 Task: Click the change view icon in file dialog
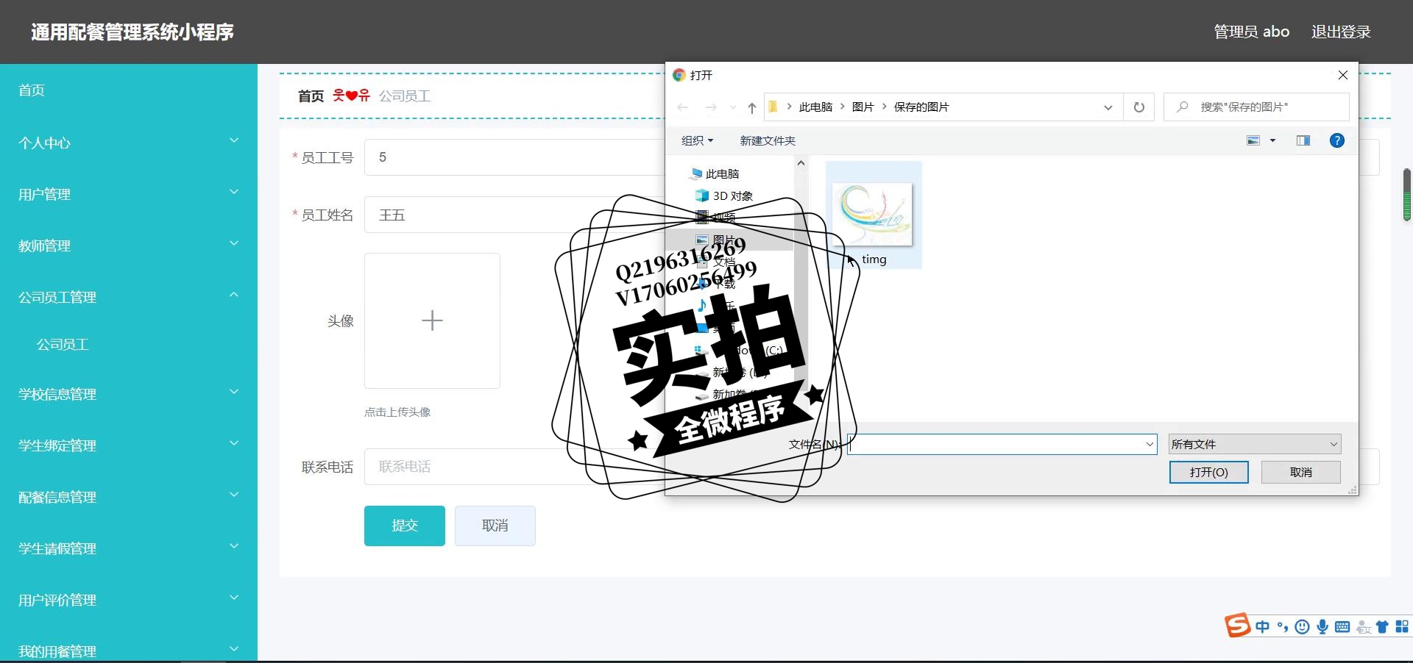(x=1253, y=140)
